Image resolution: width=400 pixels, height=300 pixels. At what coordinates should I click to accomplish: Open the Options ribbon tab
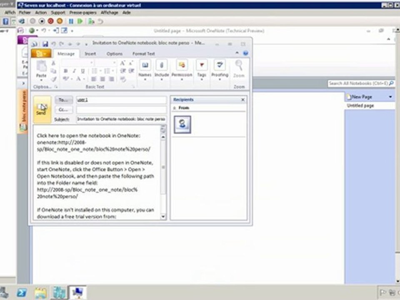pos(115,54)
